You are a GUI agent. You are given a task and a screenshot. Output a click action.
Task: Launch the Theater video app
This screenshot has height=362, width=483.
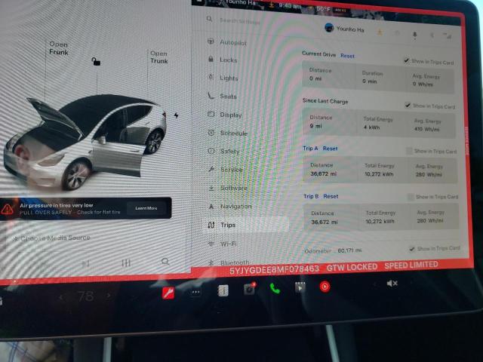300,287
